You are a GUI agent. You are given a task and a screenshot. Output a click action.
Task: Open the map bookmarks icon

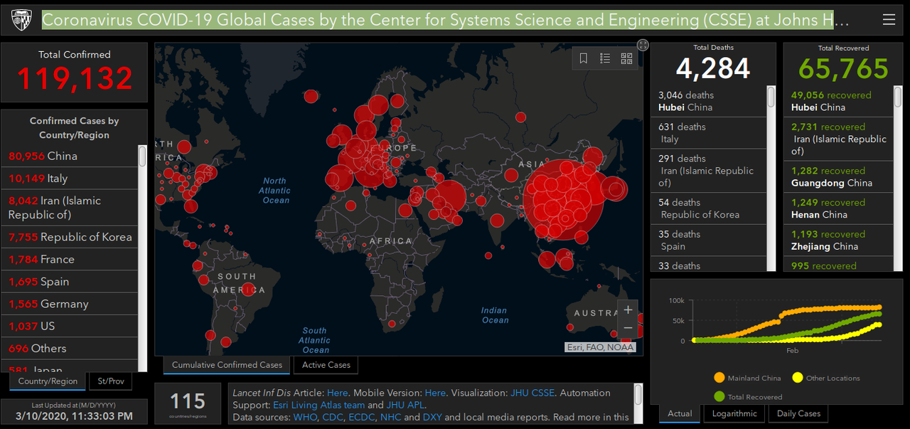584,58
